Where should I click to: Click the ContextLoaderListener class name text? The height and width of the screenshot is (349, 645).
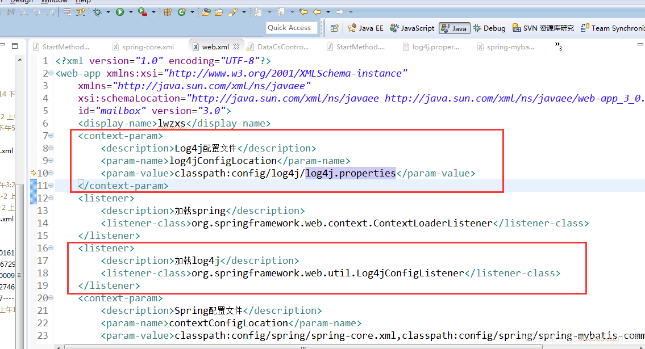pyautogui.click(x=432, y=223)
